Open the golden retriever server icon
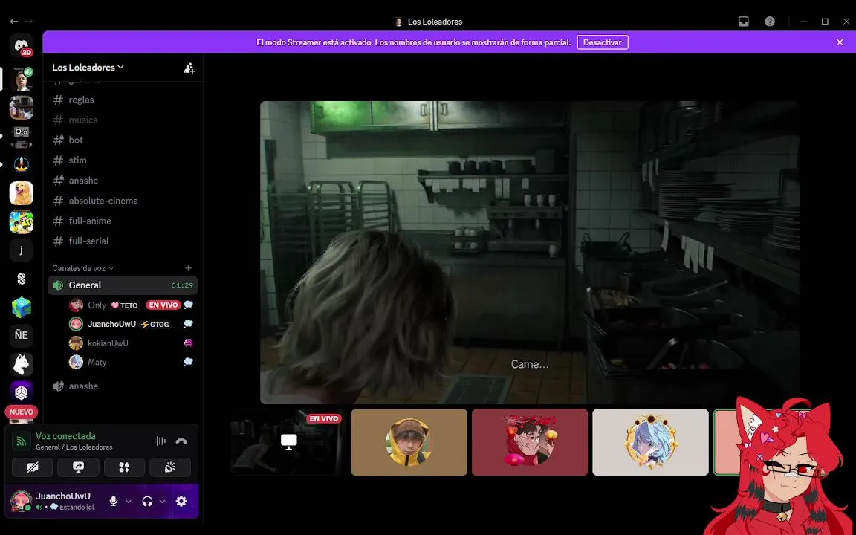Screen dimensions: 856x535 click(22, 193)
